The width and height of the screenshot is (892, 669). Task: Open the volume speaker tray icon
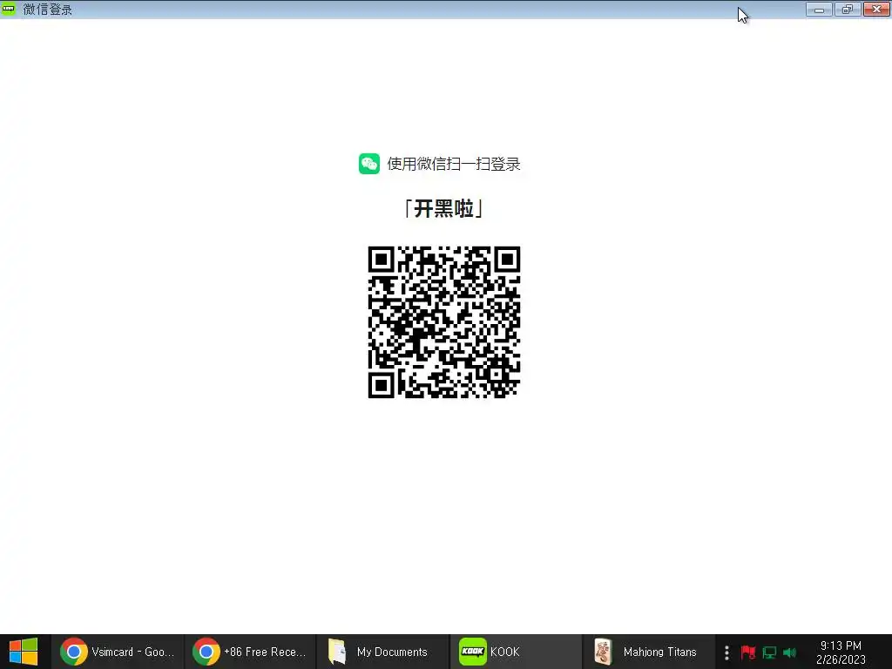(x=789, y=652)
